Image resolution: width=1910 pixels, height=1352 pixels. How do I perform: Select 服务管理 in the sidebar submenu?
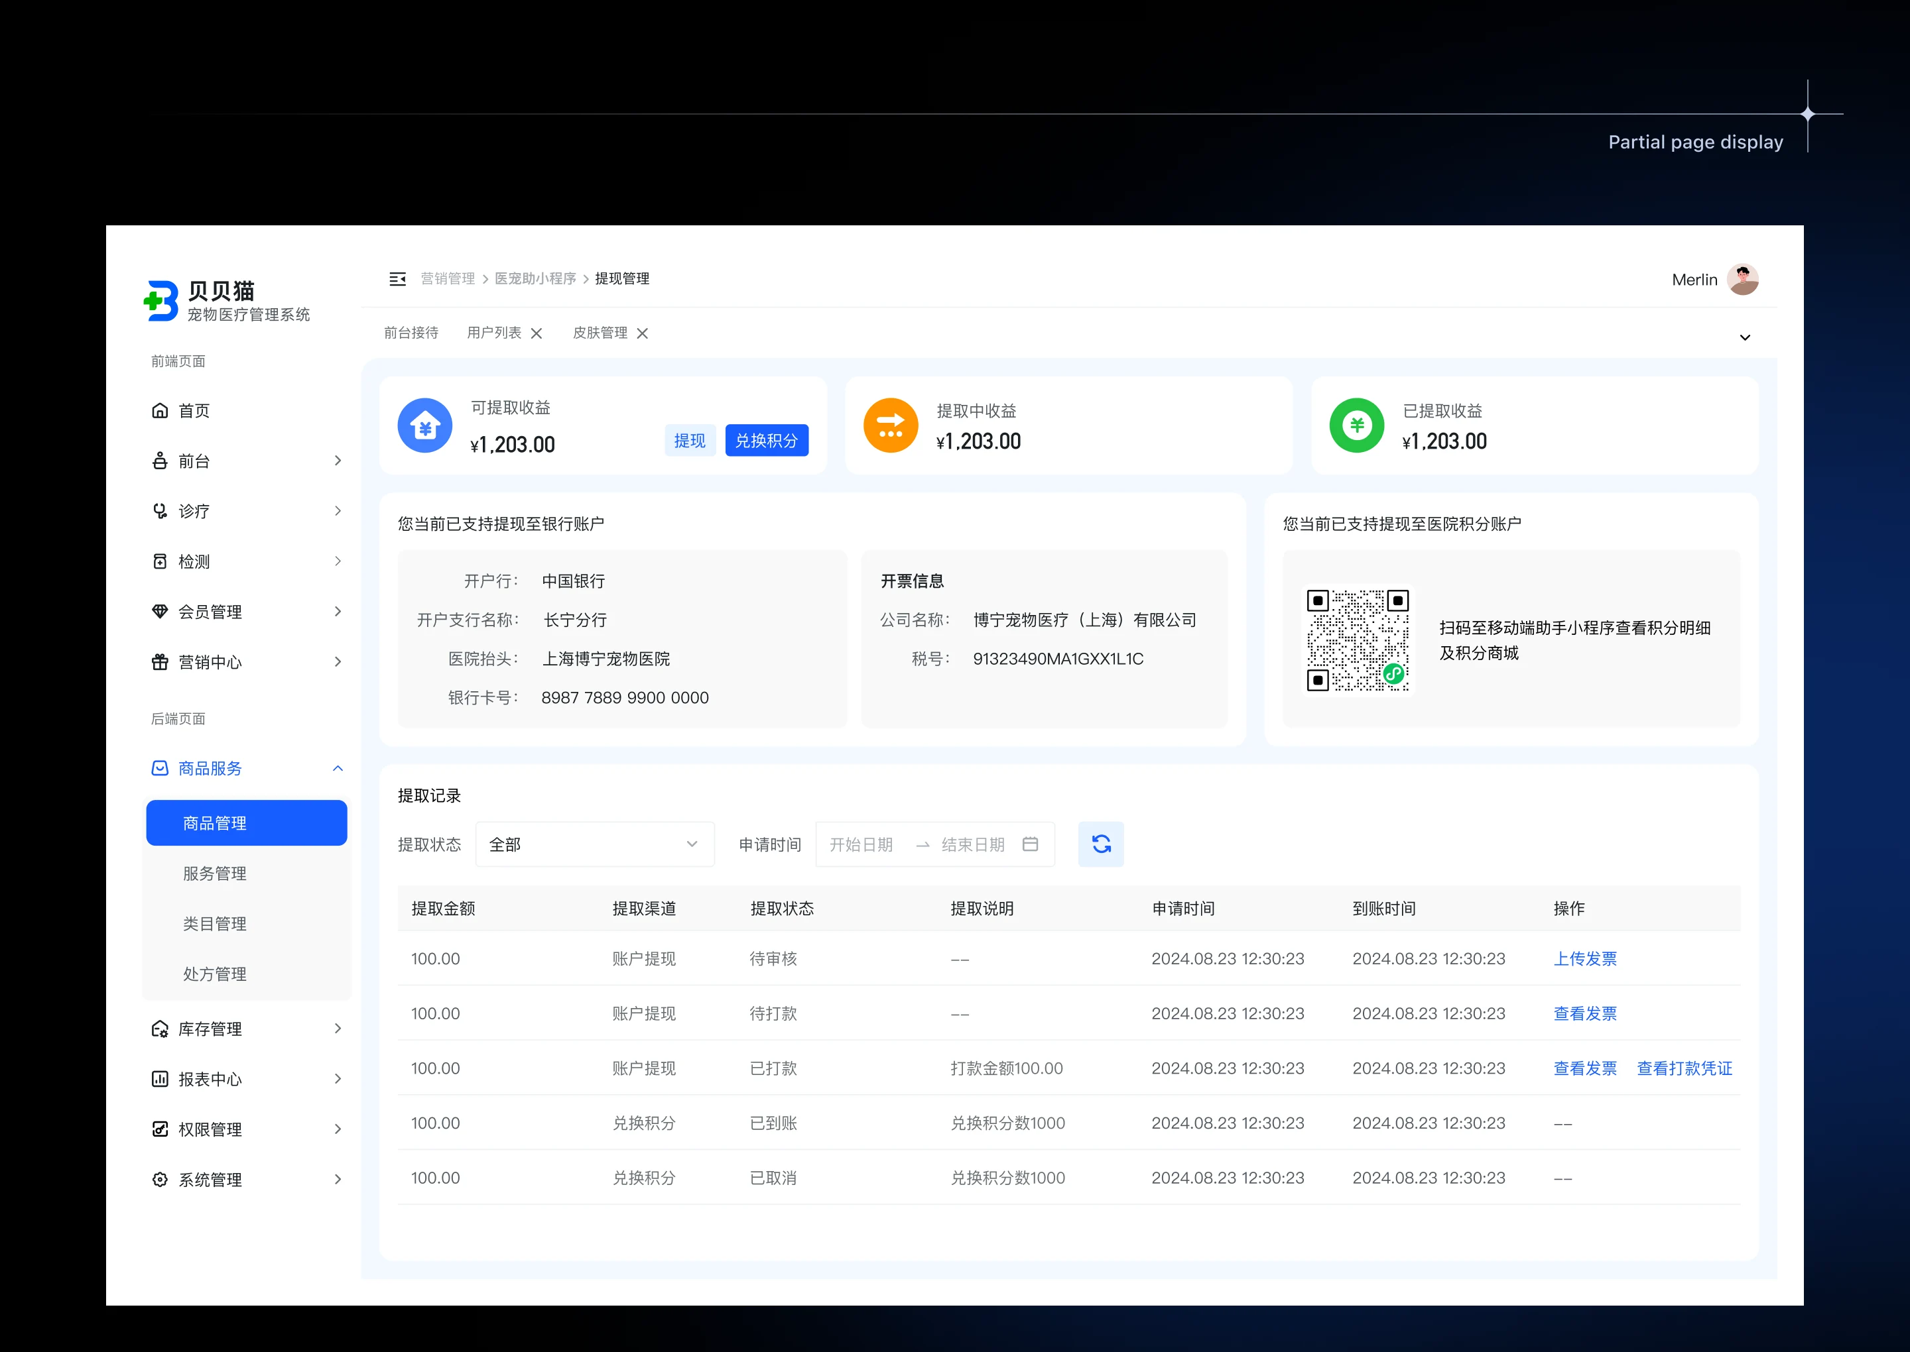click(215, 873)
